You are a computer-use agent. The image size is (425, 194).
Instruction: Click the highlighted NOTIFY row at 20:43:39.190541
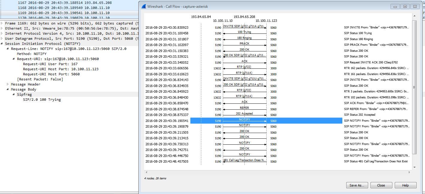point(266,121)
